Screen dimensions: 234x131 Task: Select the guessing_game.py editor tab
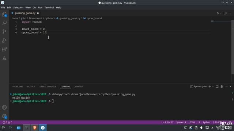25,13
